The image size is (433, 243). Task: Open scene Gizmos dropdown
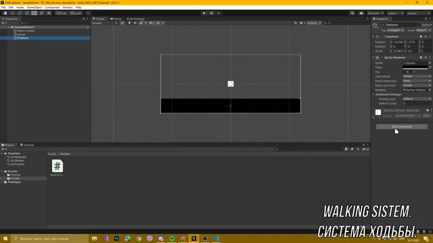click(x=314, y=23)
